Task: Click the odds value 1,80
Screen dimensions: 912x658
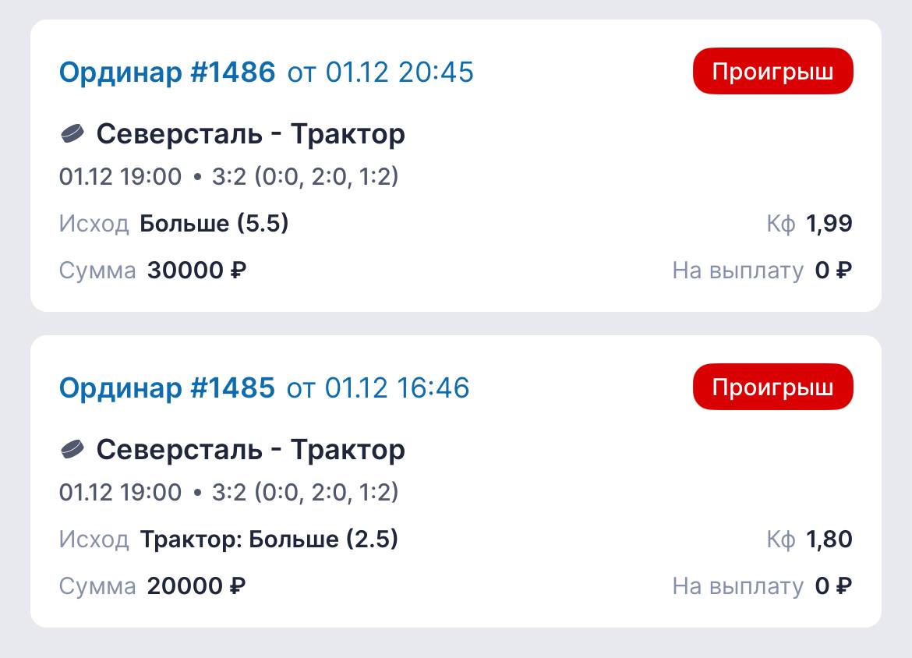Action: point(829,539)
